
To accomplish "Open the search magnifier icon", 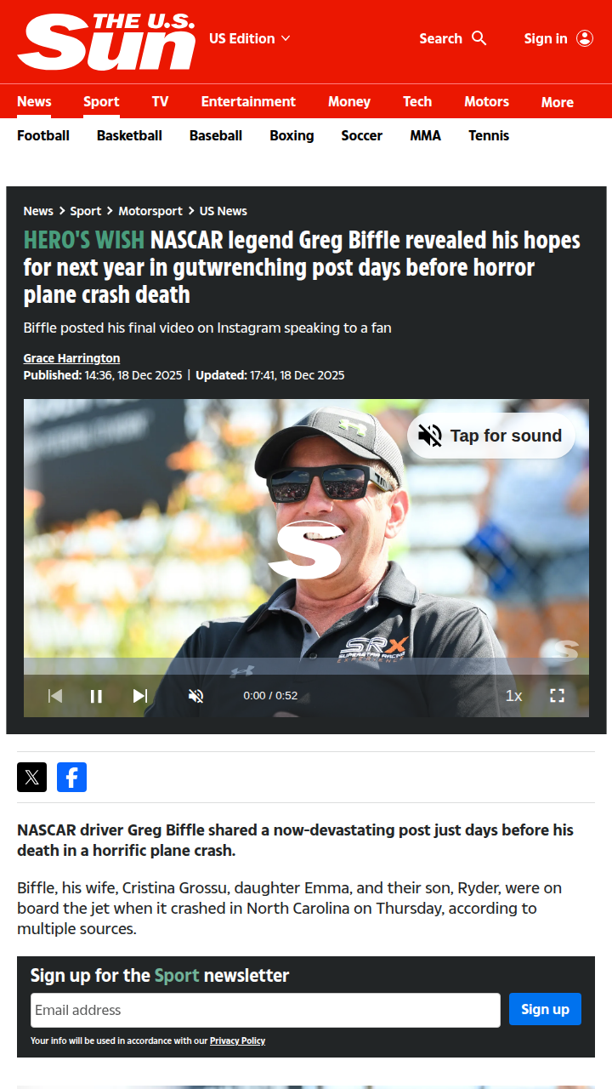I will pyautogui.click(x=479, y=38).
